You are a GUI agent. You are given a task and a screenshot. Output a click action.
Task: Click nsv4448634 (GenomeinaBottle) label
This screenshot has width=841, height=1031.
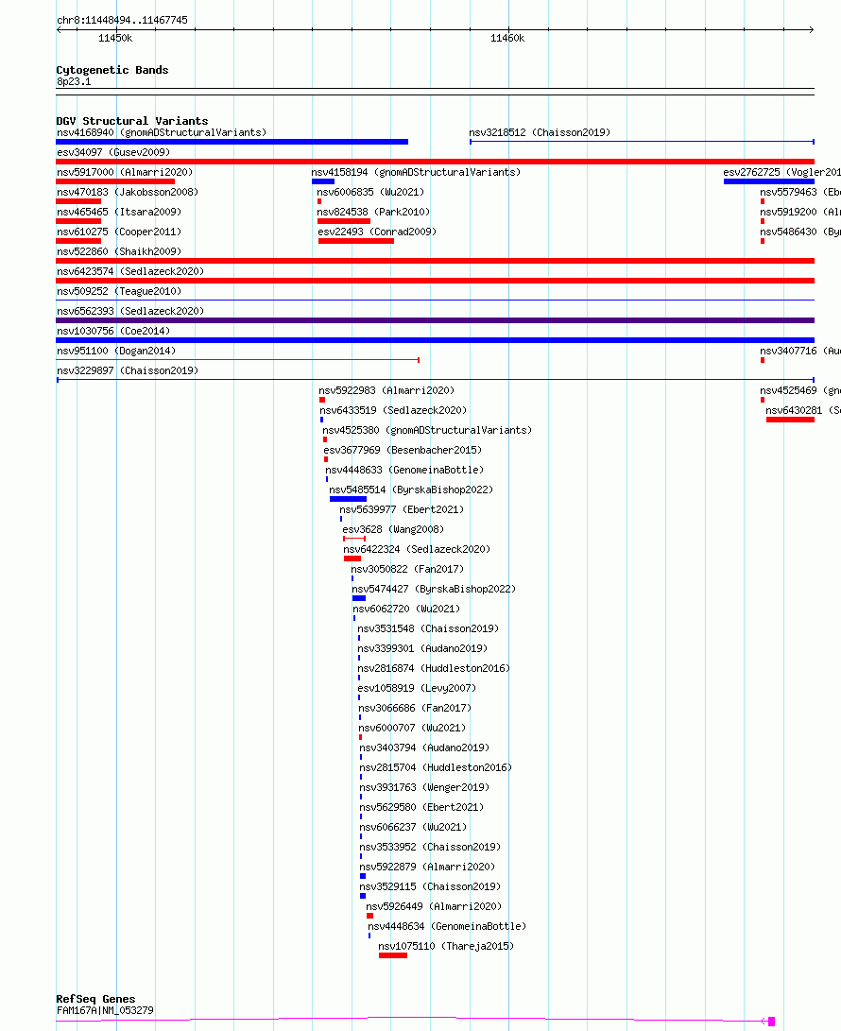[447, 926]
